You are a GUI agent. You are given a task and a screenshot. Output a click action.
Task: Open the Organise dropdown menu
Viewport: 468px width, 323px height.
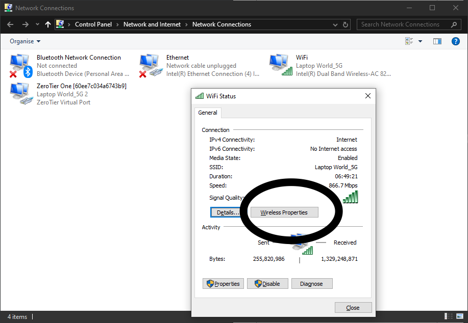point(25,41)
